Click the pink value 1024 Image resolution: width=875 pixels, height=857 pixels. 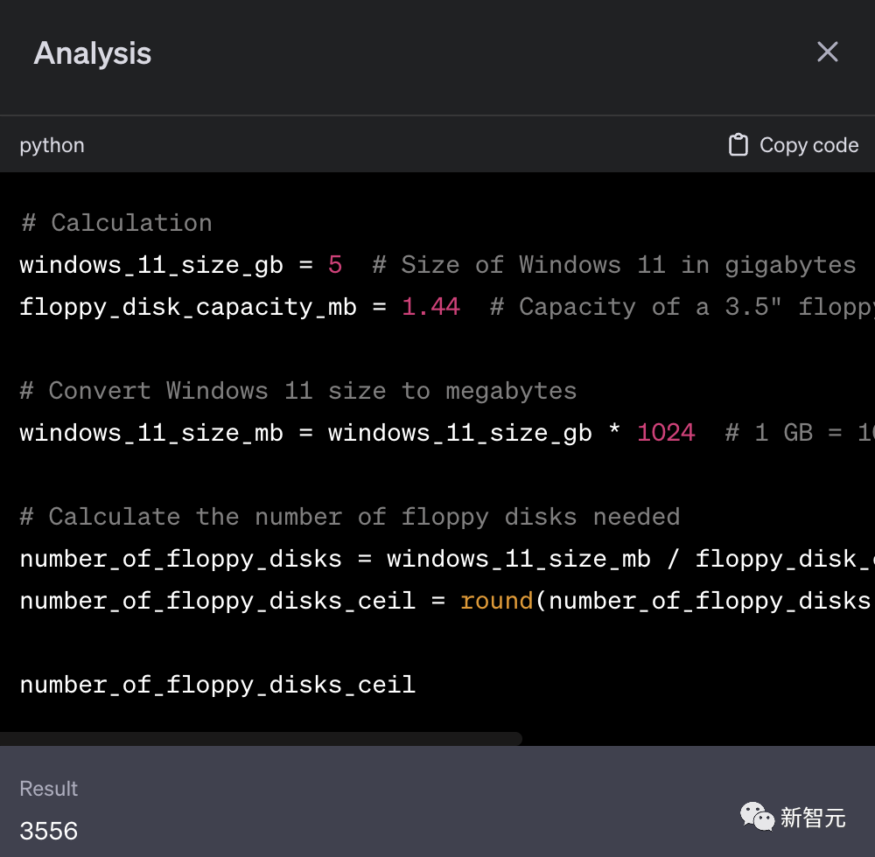(x=666, y=433)
